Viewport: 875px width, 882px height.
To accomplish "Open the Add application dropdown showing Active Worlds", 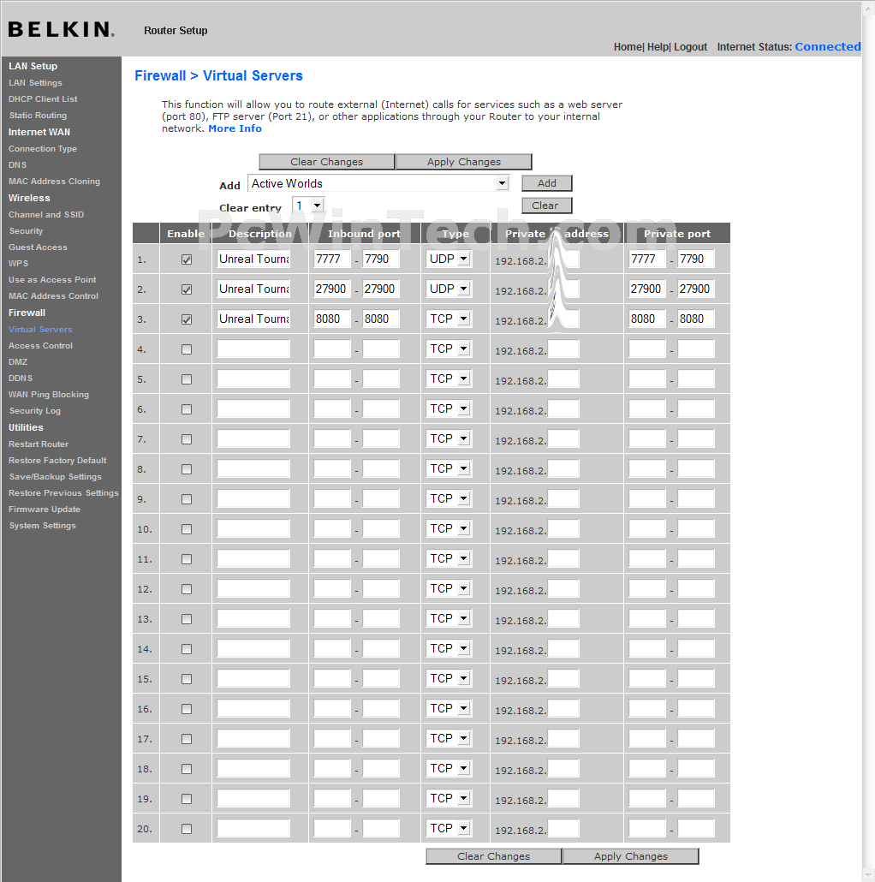I will [x=378, y=183].
